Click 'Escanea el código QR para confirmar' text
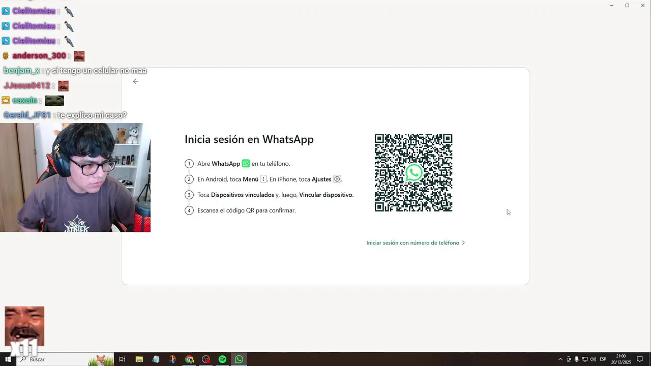The width and height of the screenshot is (651, 366). coord(247,210)
